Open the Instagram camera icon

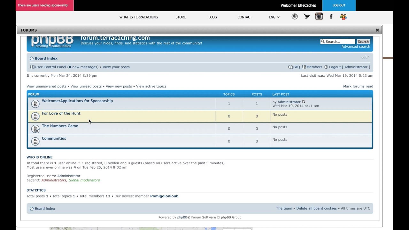(319, 17)
